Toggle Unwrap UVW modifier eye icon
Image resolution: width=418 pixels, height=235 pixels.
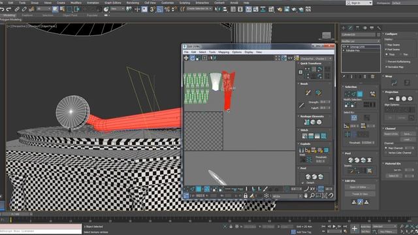click(x=344, y=46)
